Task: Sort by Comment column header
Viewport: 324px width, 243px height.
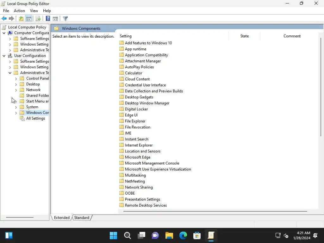Action: 292,36
